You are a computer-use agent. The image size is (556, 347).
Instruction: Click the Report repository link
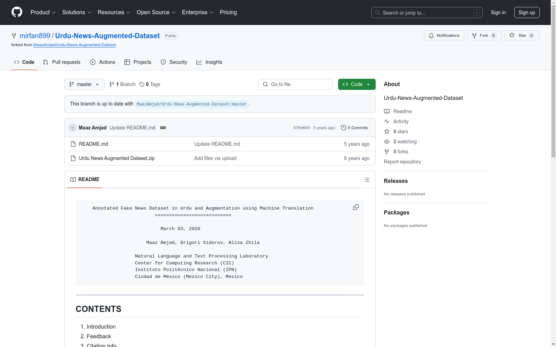[x=402, y=162]
